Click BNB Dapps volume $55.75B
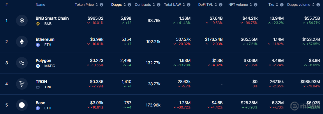The width and height of the screenshot is (323, 114). (x=312, y=18)
